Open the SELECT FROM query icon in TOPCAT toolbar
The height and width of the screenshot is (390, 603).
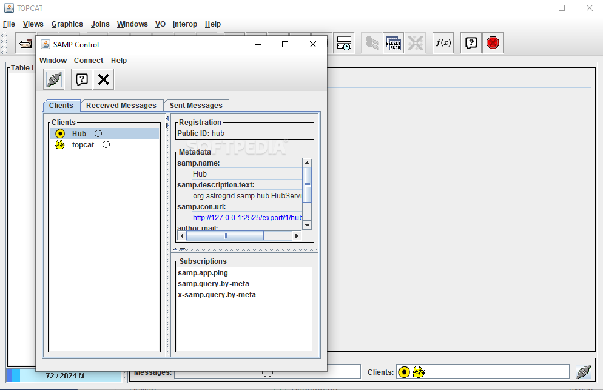click(x=394, y=43)
